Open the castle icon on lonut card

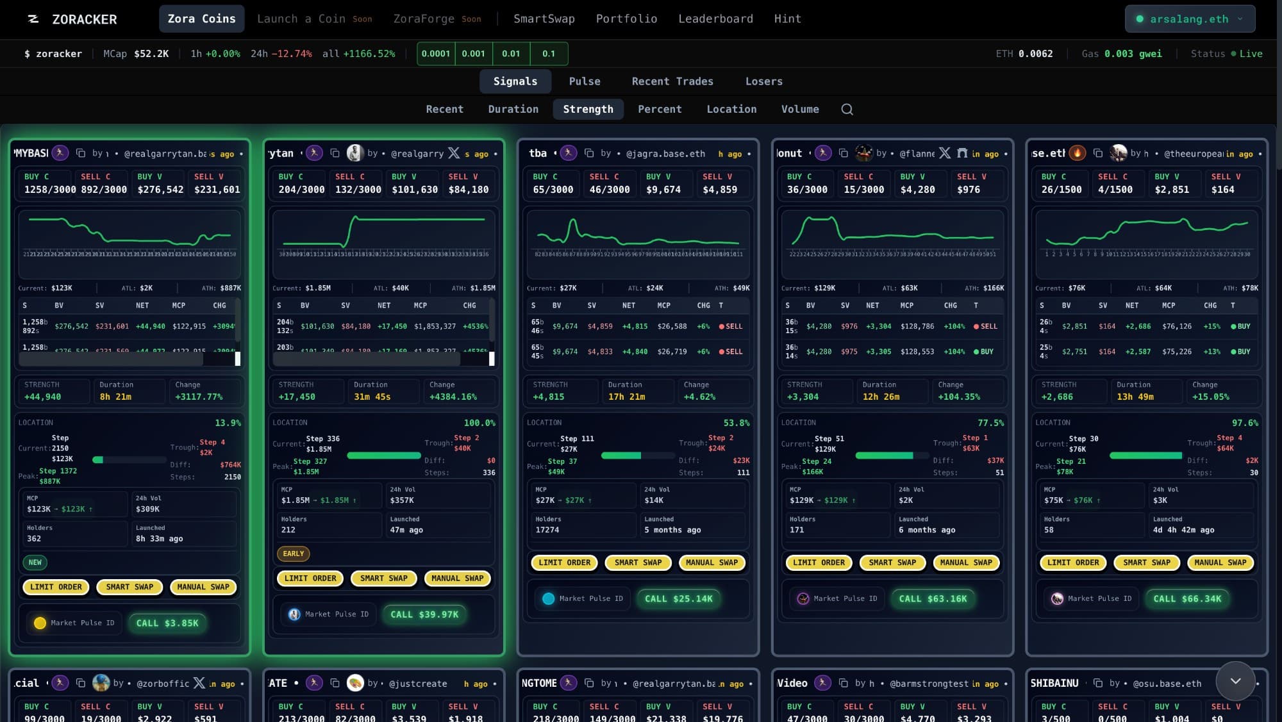[961, 153]
